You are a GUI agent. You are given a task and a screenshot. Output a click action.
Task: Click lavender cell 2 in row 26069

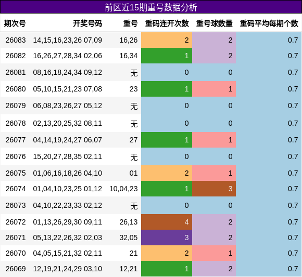[x=214, y=269]
